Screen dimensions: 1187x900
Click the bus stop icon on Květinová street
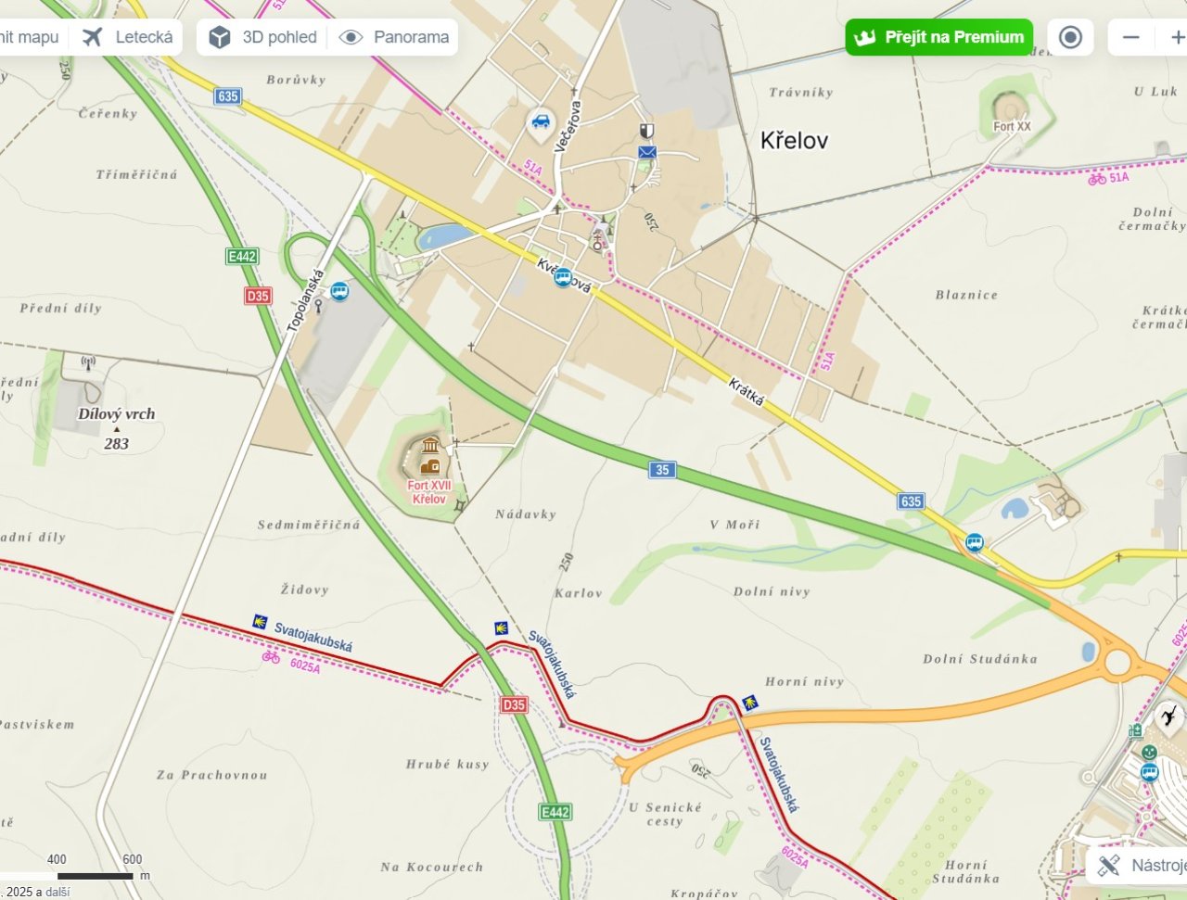[x=563, y=275]
